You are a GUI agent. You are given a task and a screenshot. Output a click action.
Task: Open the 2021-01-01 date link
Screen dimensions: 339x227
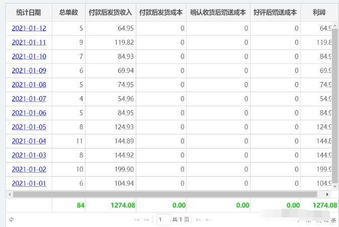29,184
